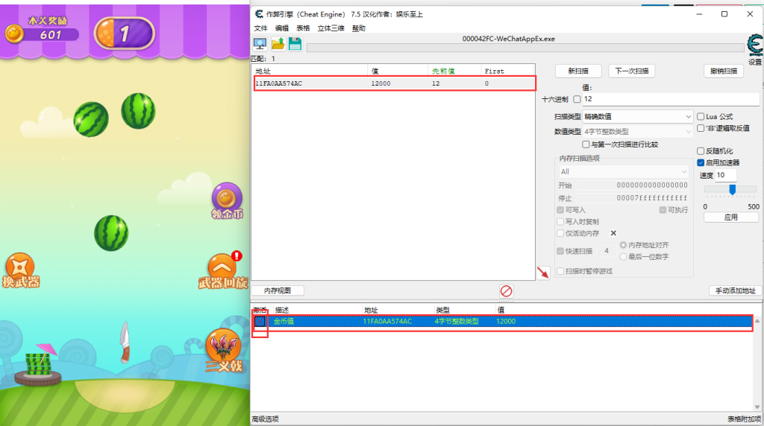
Task: Toggle the 可执行 checkbox
Action: [x=663, y=210]
